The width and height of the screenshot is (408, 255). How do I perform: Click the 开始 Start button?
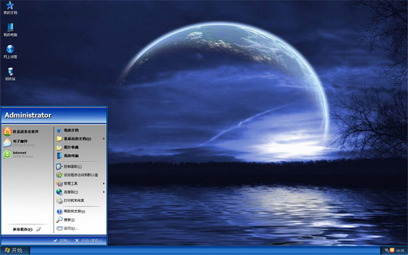(15, 250)
